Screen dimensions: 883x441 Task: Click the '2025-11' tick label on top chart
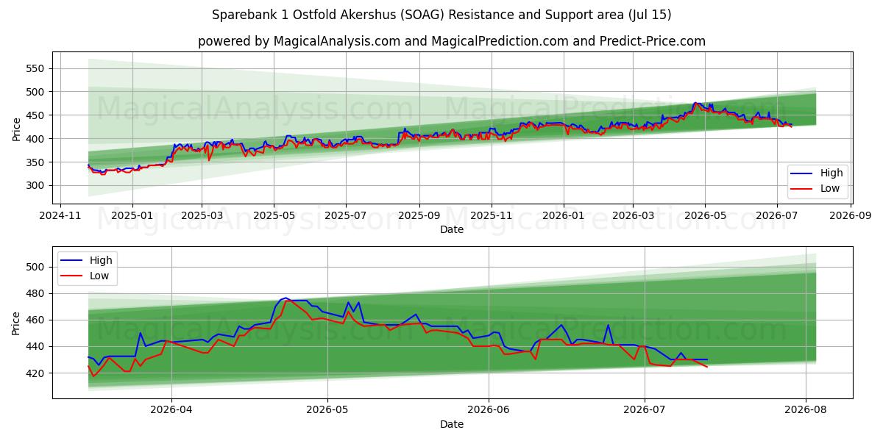(492, 216)
